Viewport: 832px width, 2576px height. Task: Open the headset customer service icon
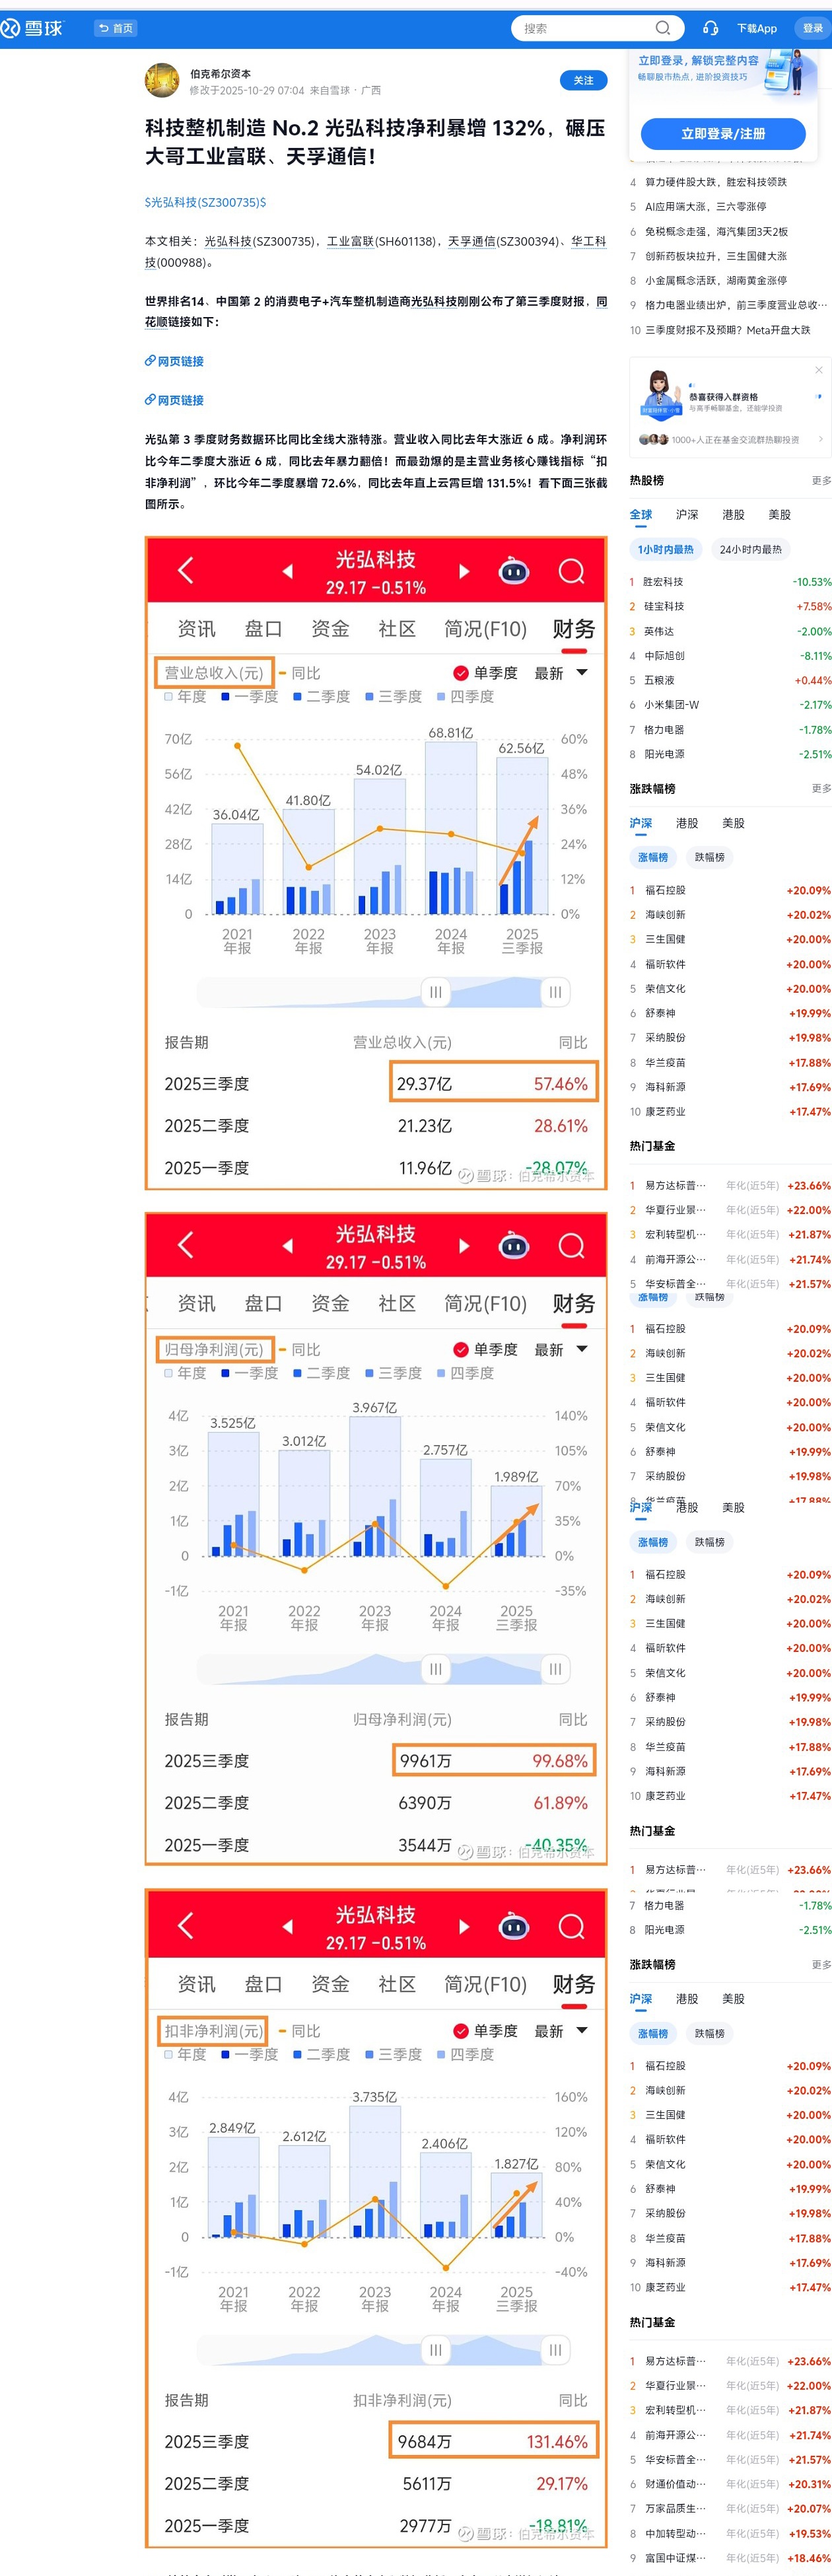711,28
